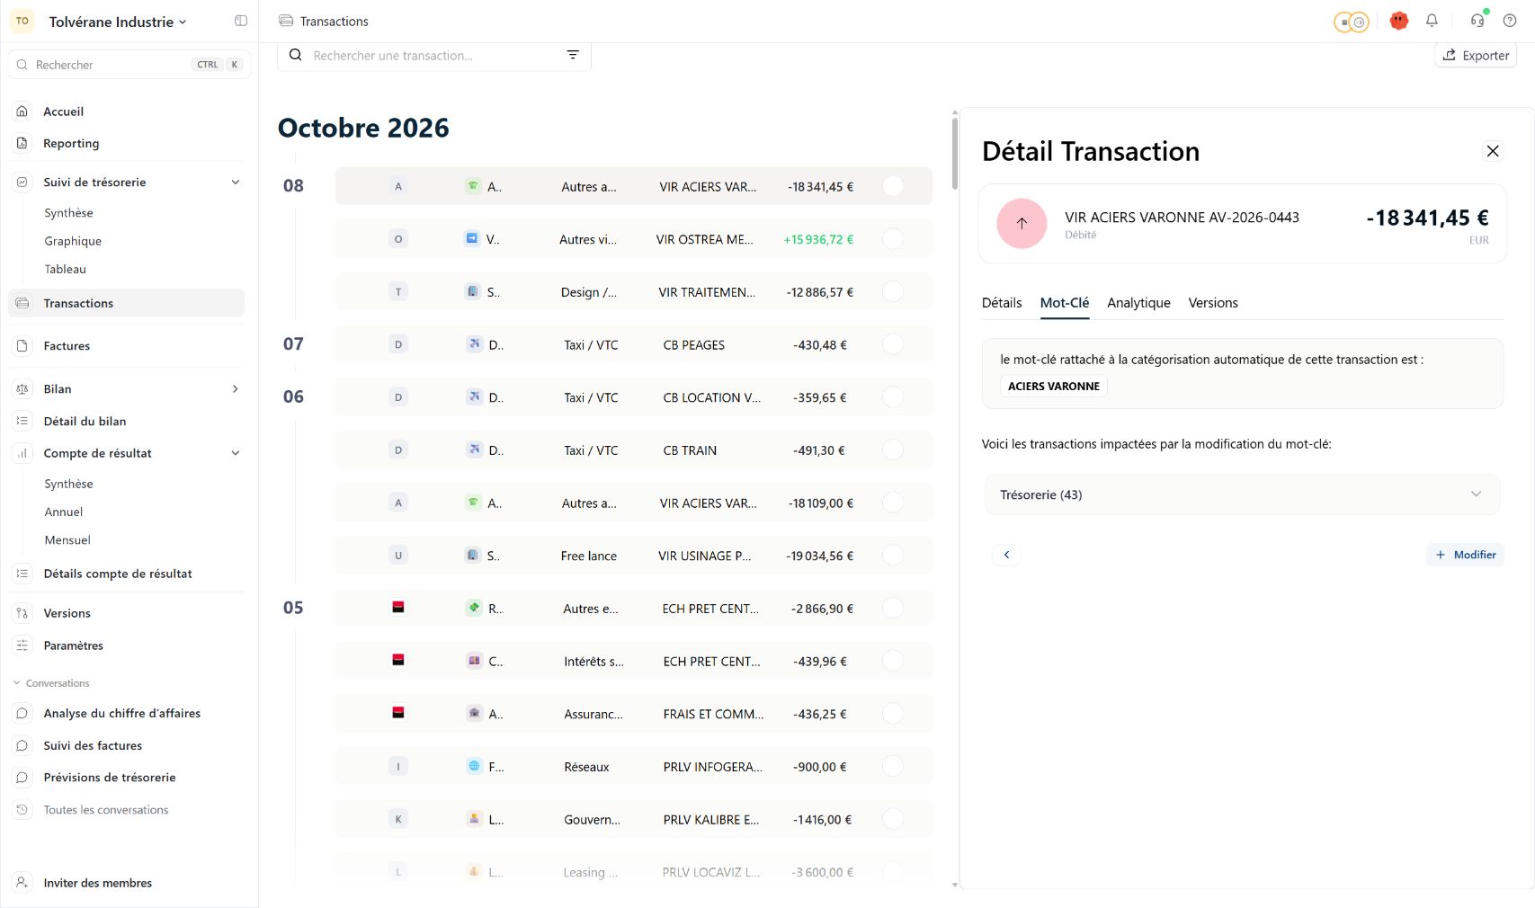Click the back arrow in detail panel
1535x908 pixels.
(1006, 555)
